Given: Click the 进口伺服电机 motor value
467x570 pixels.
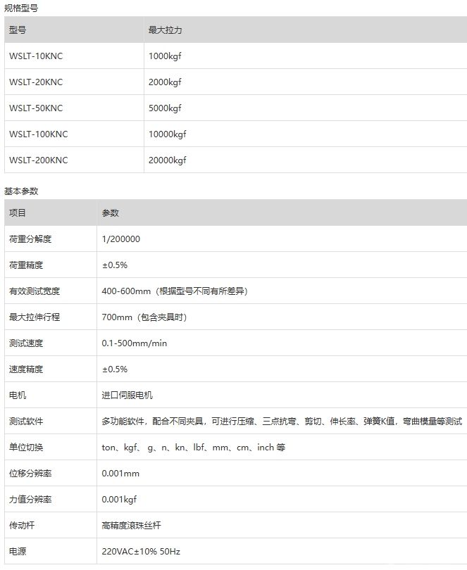Looking at the screenshot, I should click(x=127, y=395).
